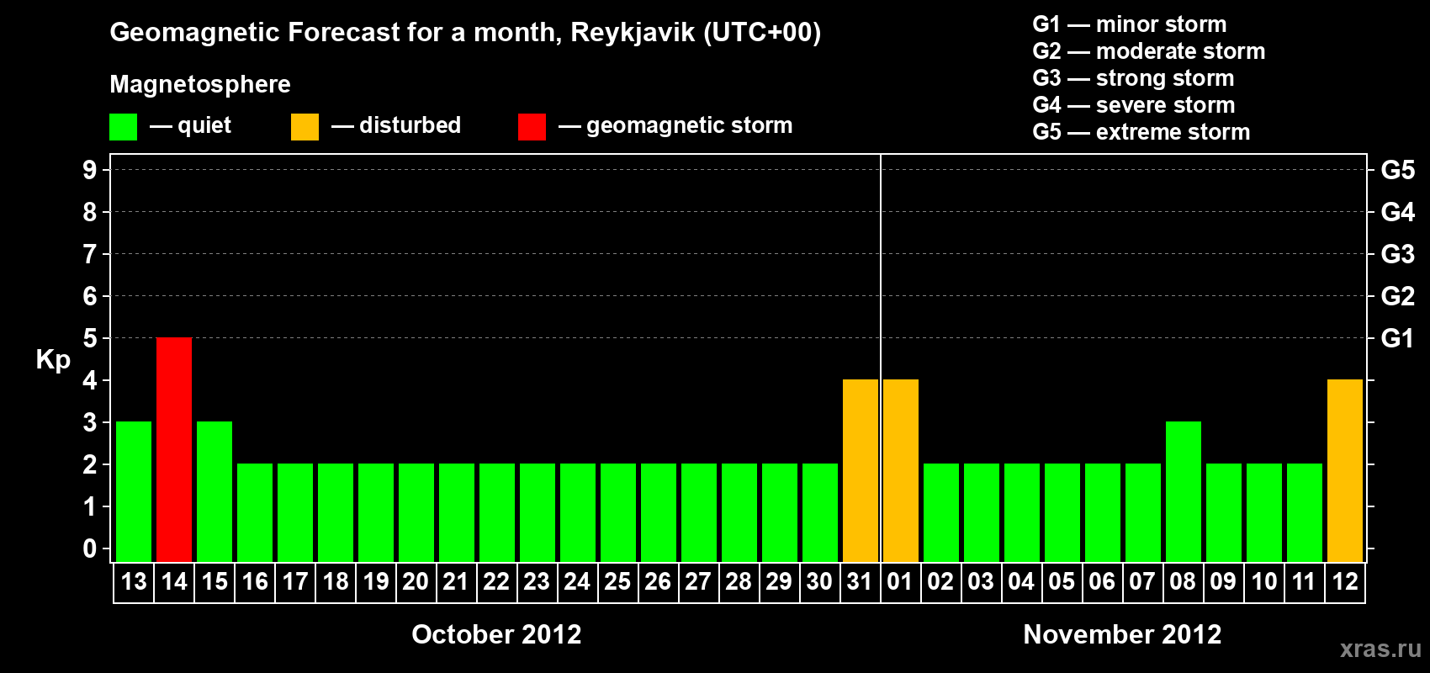Click the Magnetosphere heading
Image resolution: width=1430 pixels, height=673 pixels.
200,85
